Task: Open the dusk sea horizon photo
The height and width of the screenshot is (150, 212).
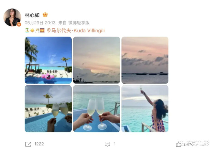Action: 145,60
